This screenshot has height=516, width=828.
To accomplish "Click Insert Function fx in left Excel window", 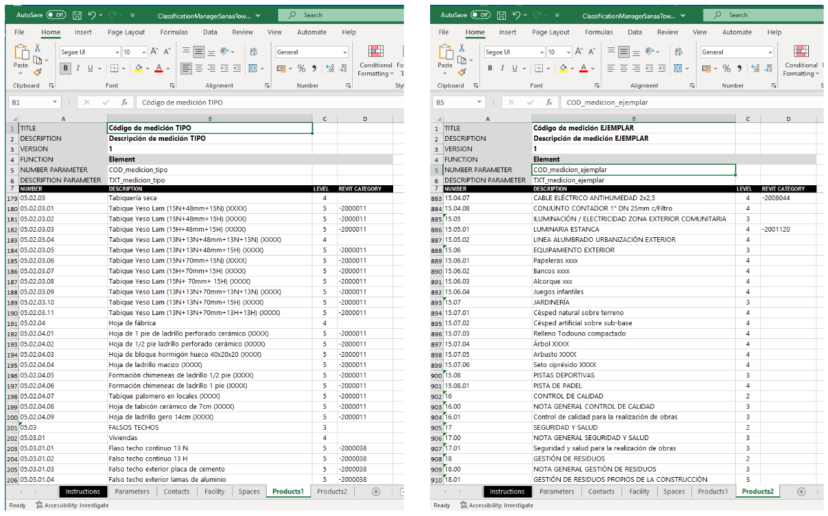I will click(x=124, y=102).
